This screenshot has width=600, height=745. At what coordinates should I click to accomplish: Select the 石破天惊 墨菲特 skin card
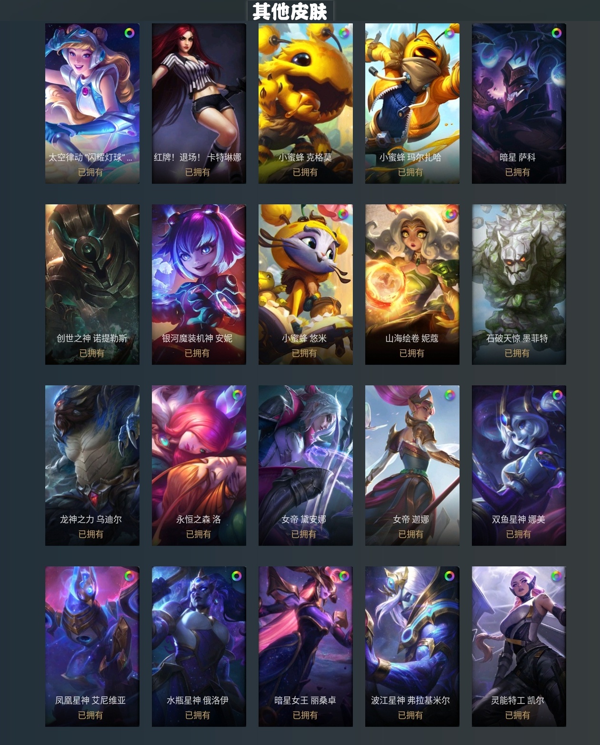[x=519, y=284]
